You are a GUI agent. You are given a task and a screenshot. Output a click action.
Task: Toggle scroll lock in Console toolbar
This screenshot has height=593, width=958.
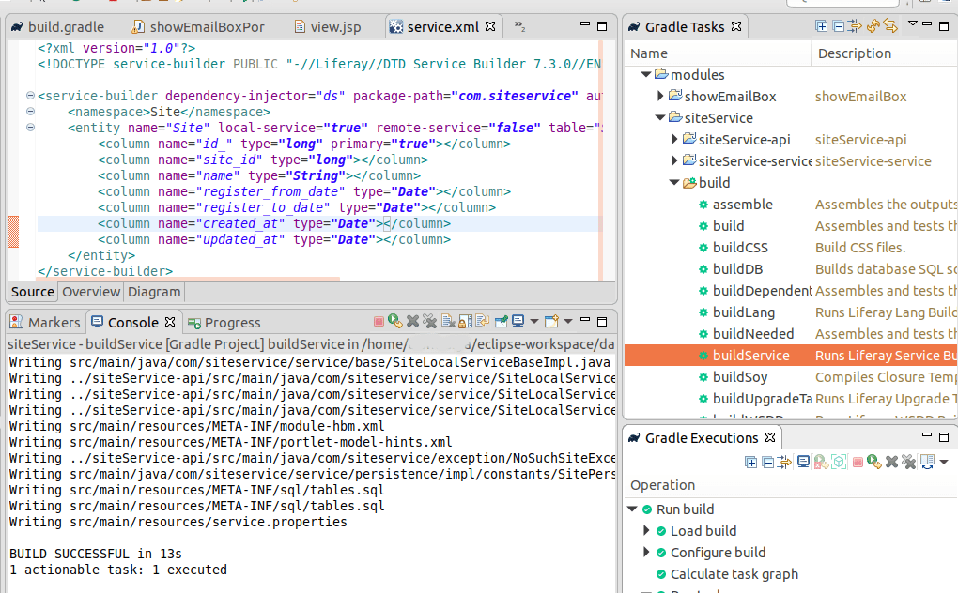pyautogui.click(x=465, y=322)
